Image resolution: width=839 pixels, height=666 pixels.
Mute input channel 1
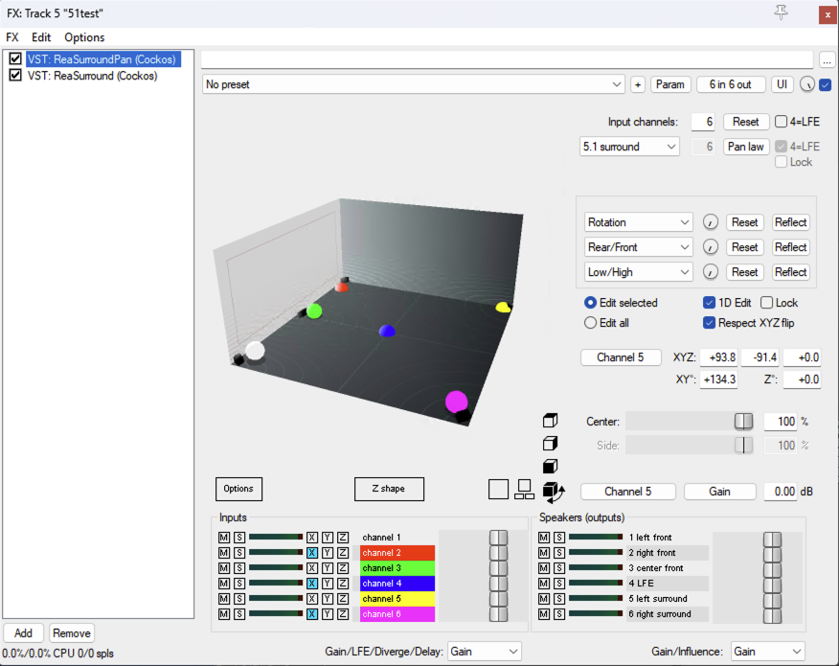click(x=223, y=538)
